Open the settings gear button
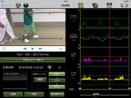Screen dimensions: 131x98 point(125,5)
